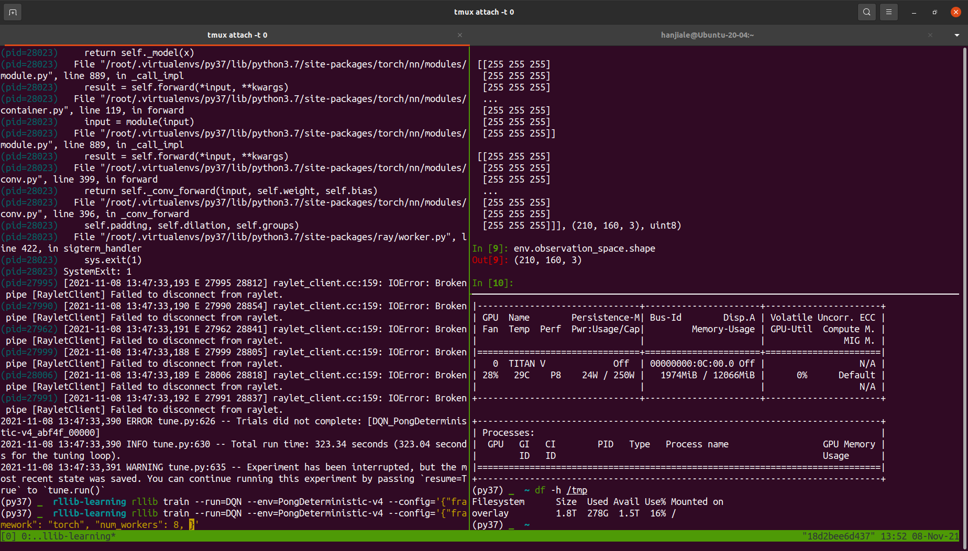Click the 'Filesystem' column header in df output

coord(498,502)
